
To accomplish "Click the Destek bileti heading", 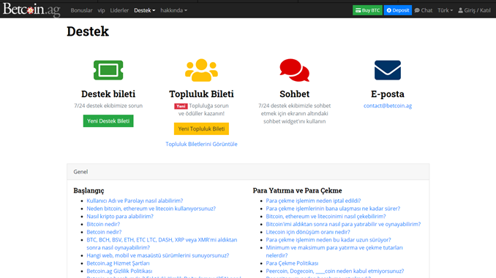I will (x=108, y=94).
